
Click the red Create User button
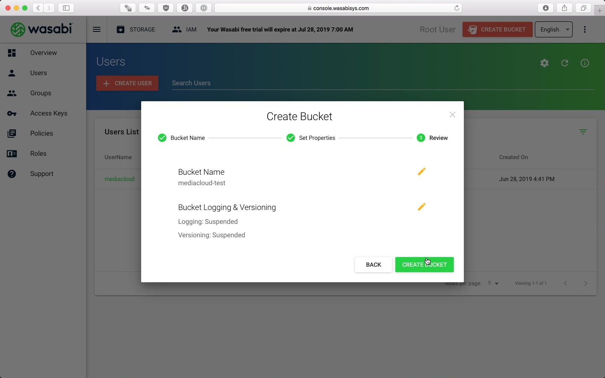[x=127, y=83]
